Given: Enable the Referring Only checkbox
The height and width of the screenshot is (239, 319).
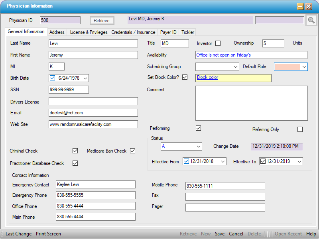Looking at the screenshot, I should point(300,129).
